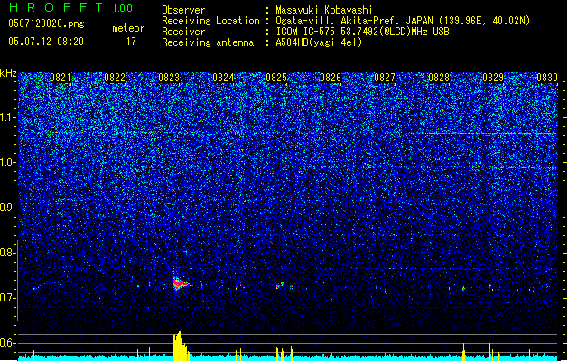Click the 0828 time marker

(439, 78)
